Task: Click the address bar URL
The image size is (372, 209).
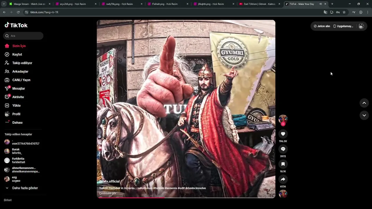Action: pos(44,12)
